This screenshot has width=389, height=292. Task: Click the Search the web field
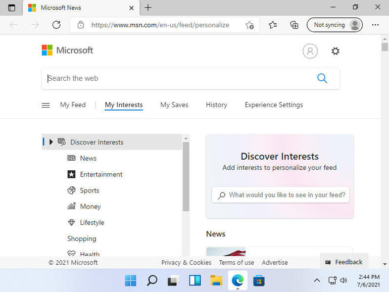point(190,78)
